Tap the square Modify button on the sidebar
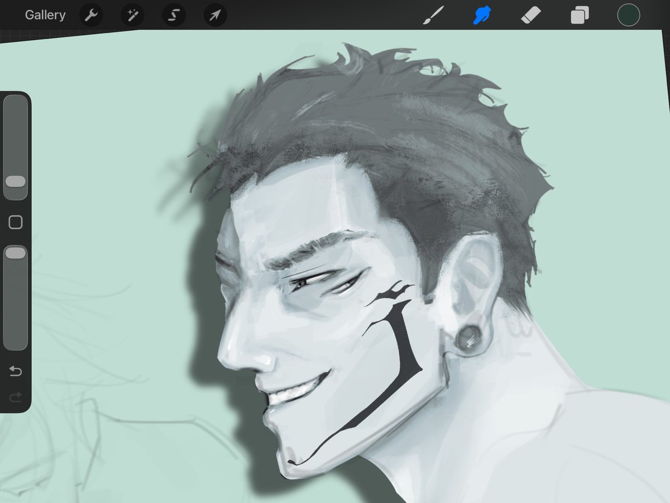 click(16, 222)
